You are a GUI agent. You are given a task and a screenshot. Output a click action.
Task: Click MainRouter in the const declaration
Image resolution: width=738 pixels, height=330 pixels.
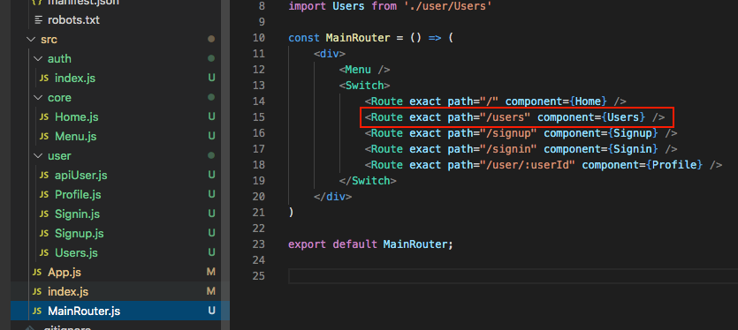pyautogui.click(x=358, y=38)
